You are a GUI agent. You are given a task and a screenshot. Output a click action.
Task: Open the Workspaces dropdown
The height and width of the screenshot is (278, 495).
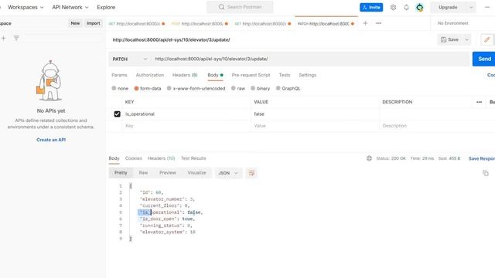tap(26, 7)
